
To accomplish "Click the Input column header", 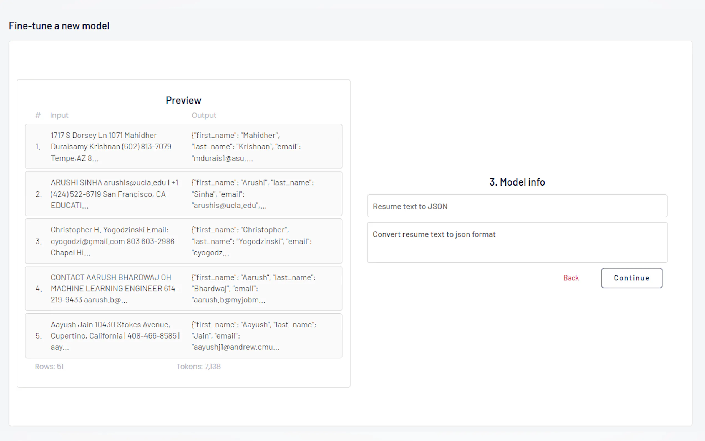I will click(59, 115).
